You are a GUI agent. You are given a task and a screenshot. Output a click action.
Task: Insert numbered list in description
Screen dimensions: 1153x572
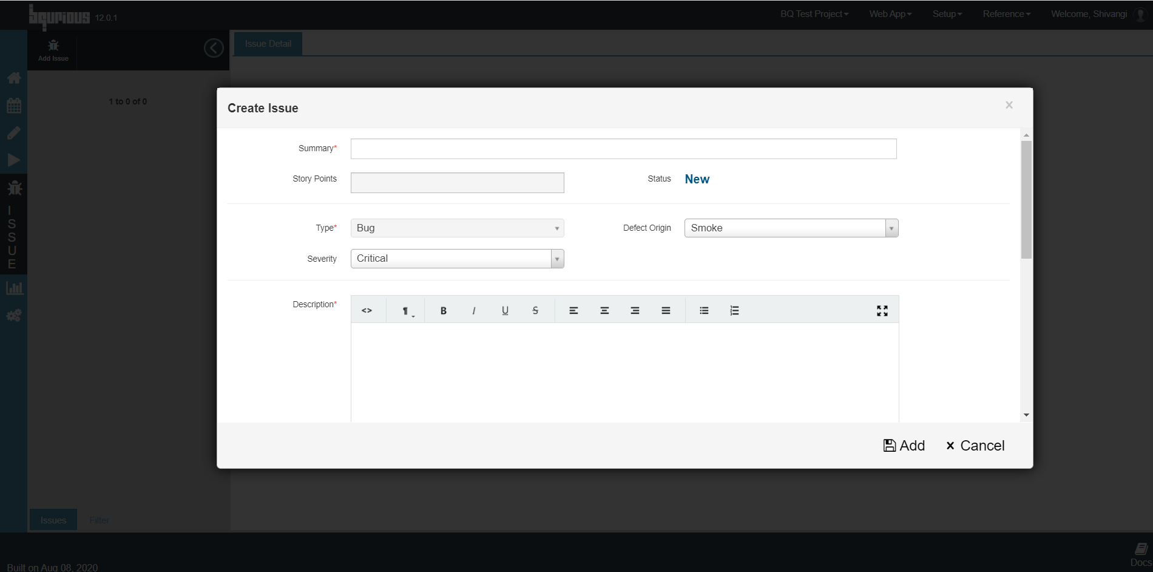point(734,310)
